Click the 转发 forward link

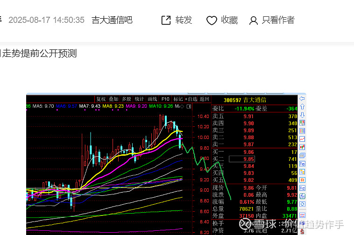tap(184, 20)
